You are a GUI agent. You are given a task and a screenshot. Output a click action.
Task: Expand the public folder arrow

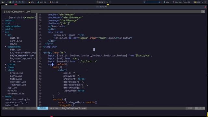[3, 29]
